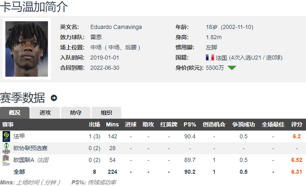Click the 雷恩 team name link
306x186 pixels.
pos(96,37)
